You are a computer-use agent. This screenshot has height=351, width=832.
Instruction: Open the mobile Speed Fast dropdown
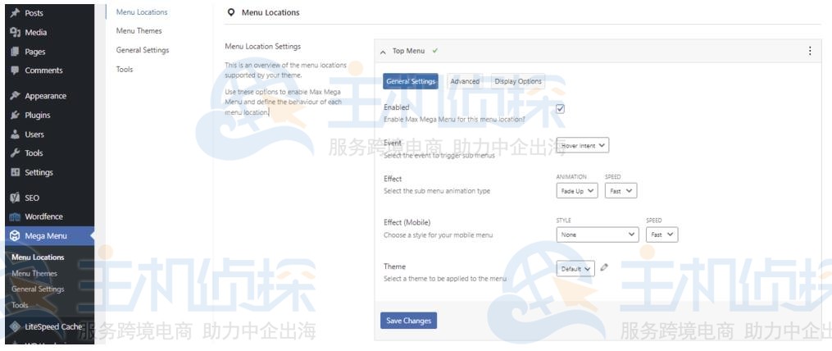tap(662, 235)
